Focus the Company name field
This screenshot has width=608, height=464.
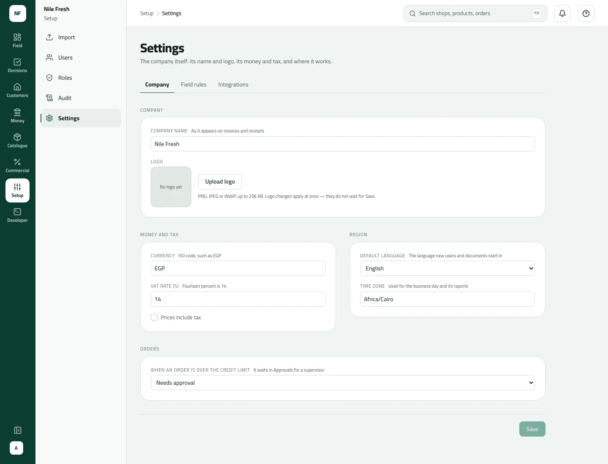(343, 144)
